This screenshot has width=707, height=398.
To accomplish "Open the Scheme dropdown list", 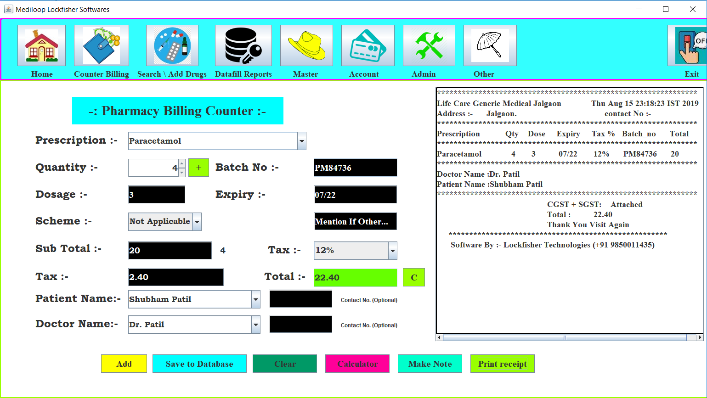I will pyautogui.click(x=197, y=222).
